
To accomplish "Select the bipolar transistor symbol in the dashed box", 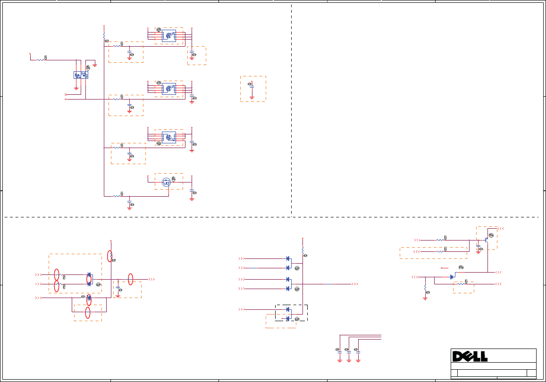I will (486, 240).
